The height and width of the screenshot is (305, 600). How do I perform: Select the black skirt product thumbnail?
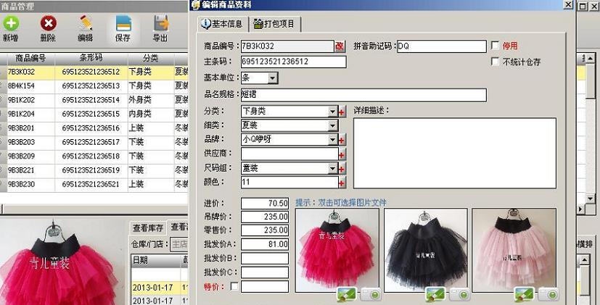425,250
